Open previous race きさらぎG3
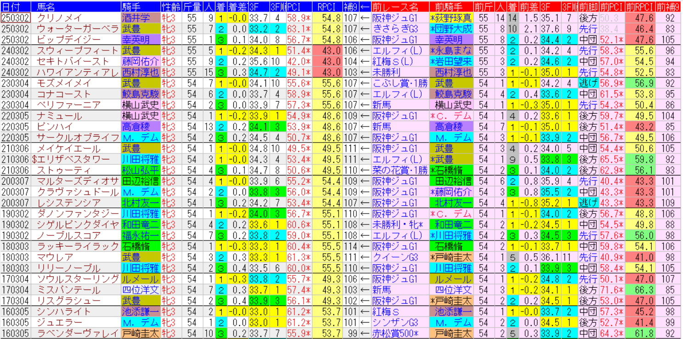This screenshot has width=683, height=339. pyautogui.click(x=395, y=29)
